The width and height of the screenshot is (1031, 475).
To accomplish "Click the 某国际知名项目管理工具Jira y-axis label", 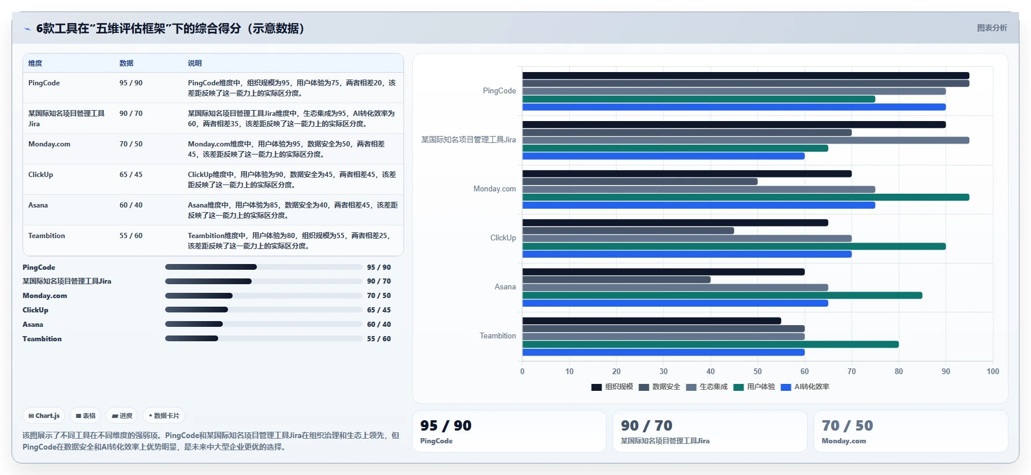I will tap(468, 140).
